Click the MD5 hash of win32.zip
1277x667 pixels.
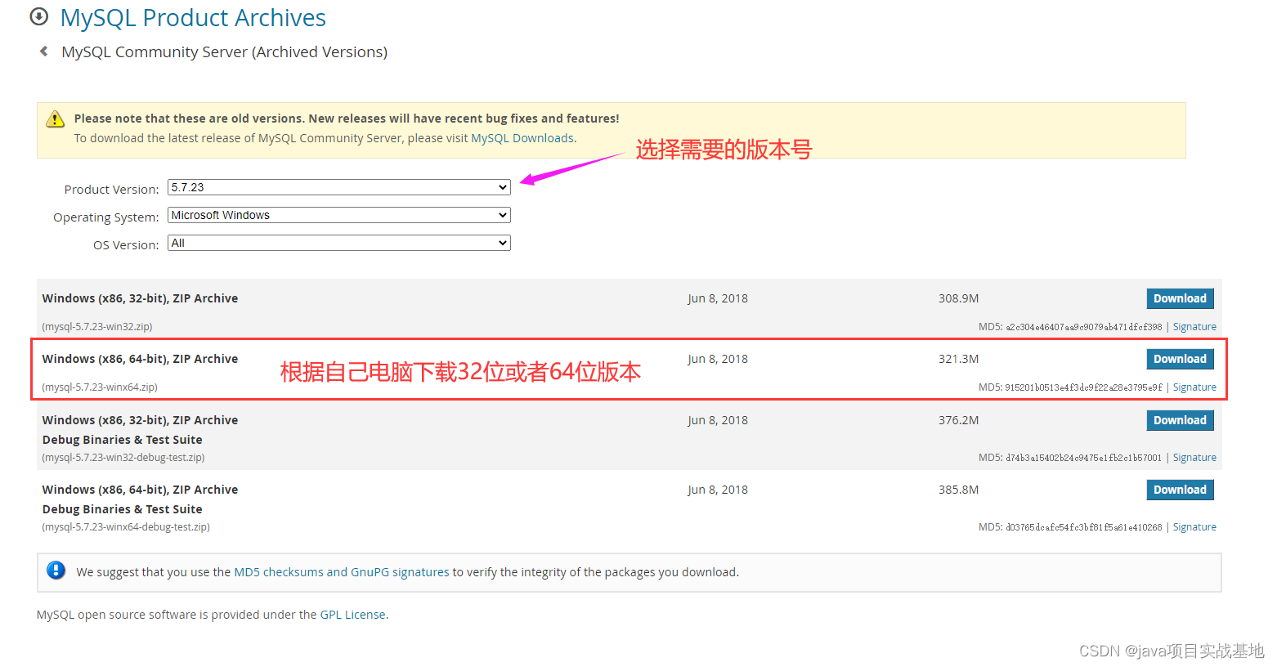point(1083,327)
